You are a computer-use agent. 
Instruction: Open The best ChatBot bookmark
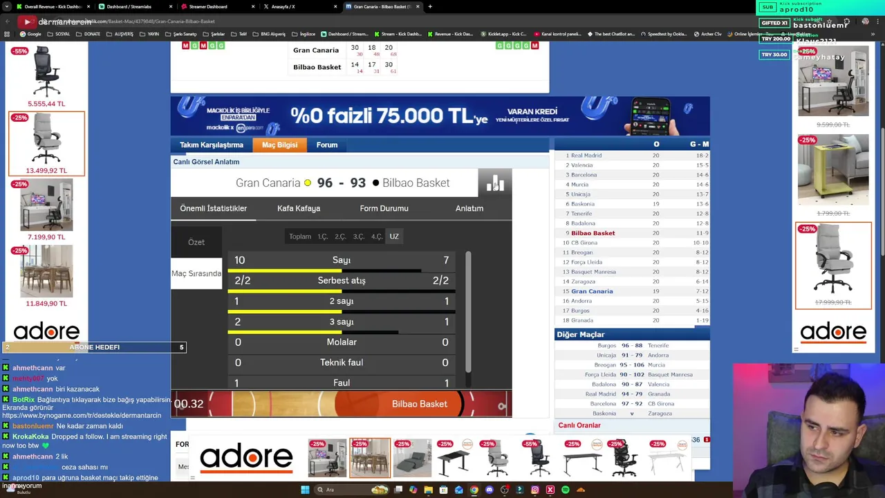[x=611, y=34]
